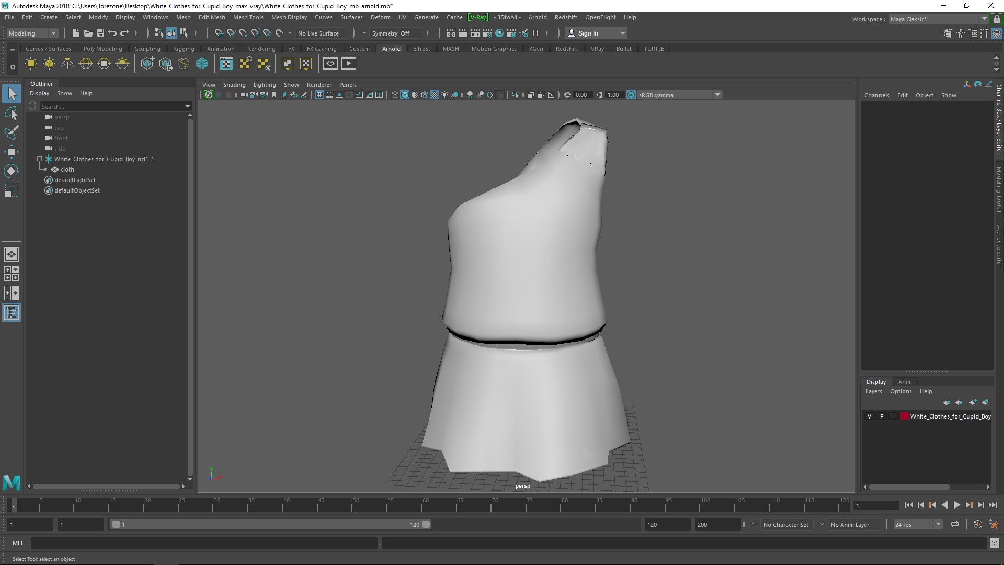1004x565 pixels.
Task: Create an Arnold skydome light
Action: click(x=86, y=64)
